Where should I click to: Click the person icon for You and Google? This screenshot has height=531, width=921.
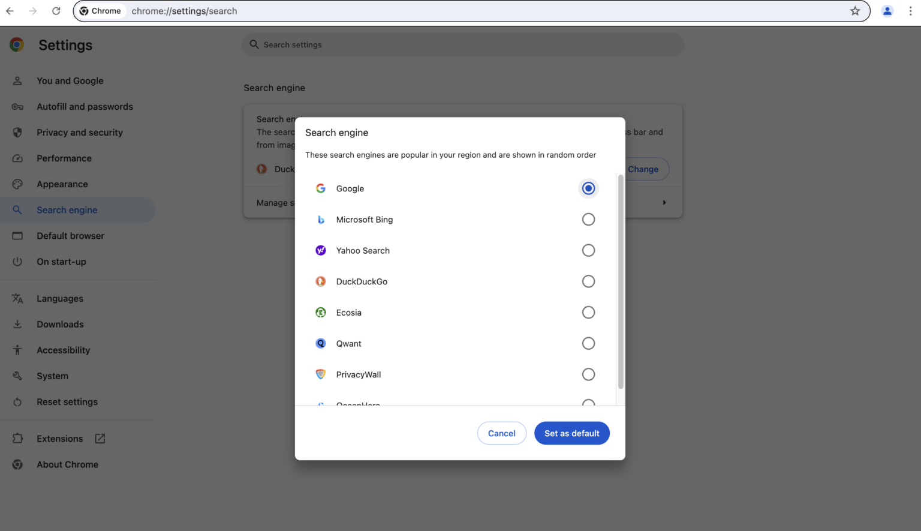click(x=17, y=80)
